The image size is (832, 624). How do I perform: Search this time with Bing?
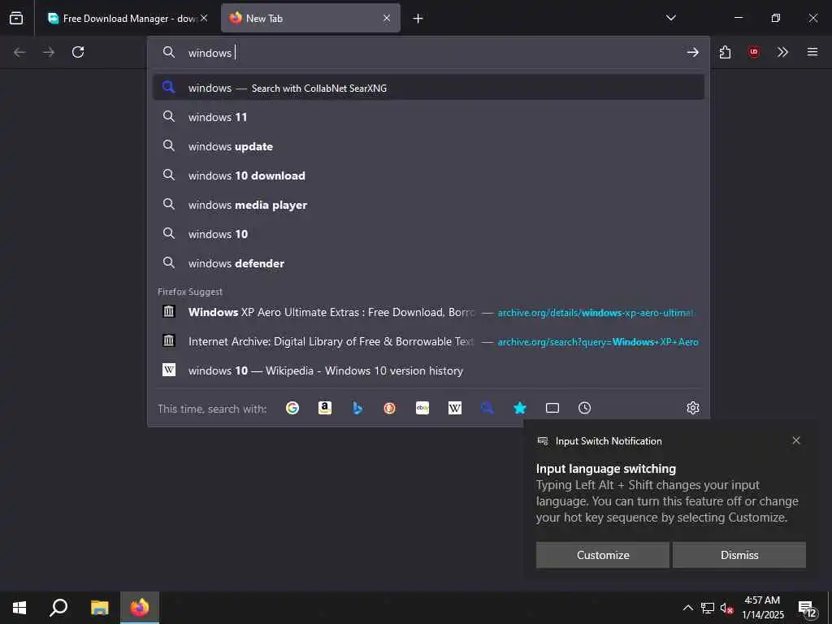[x=357, y=408]
